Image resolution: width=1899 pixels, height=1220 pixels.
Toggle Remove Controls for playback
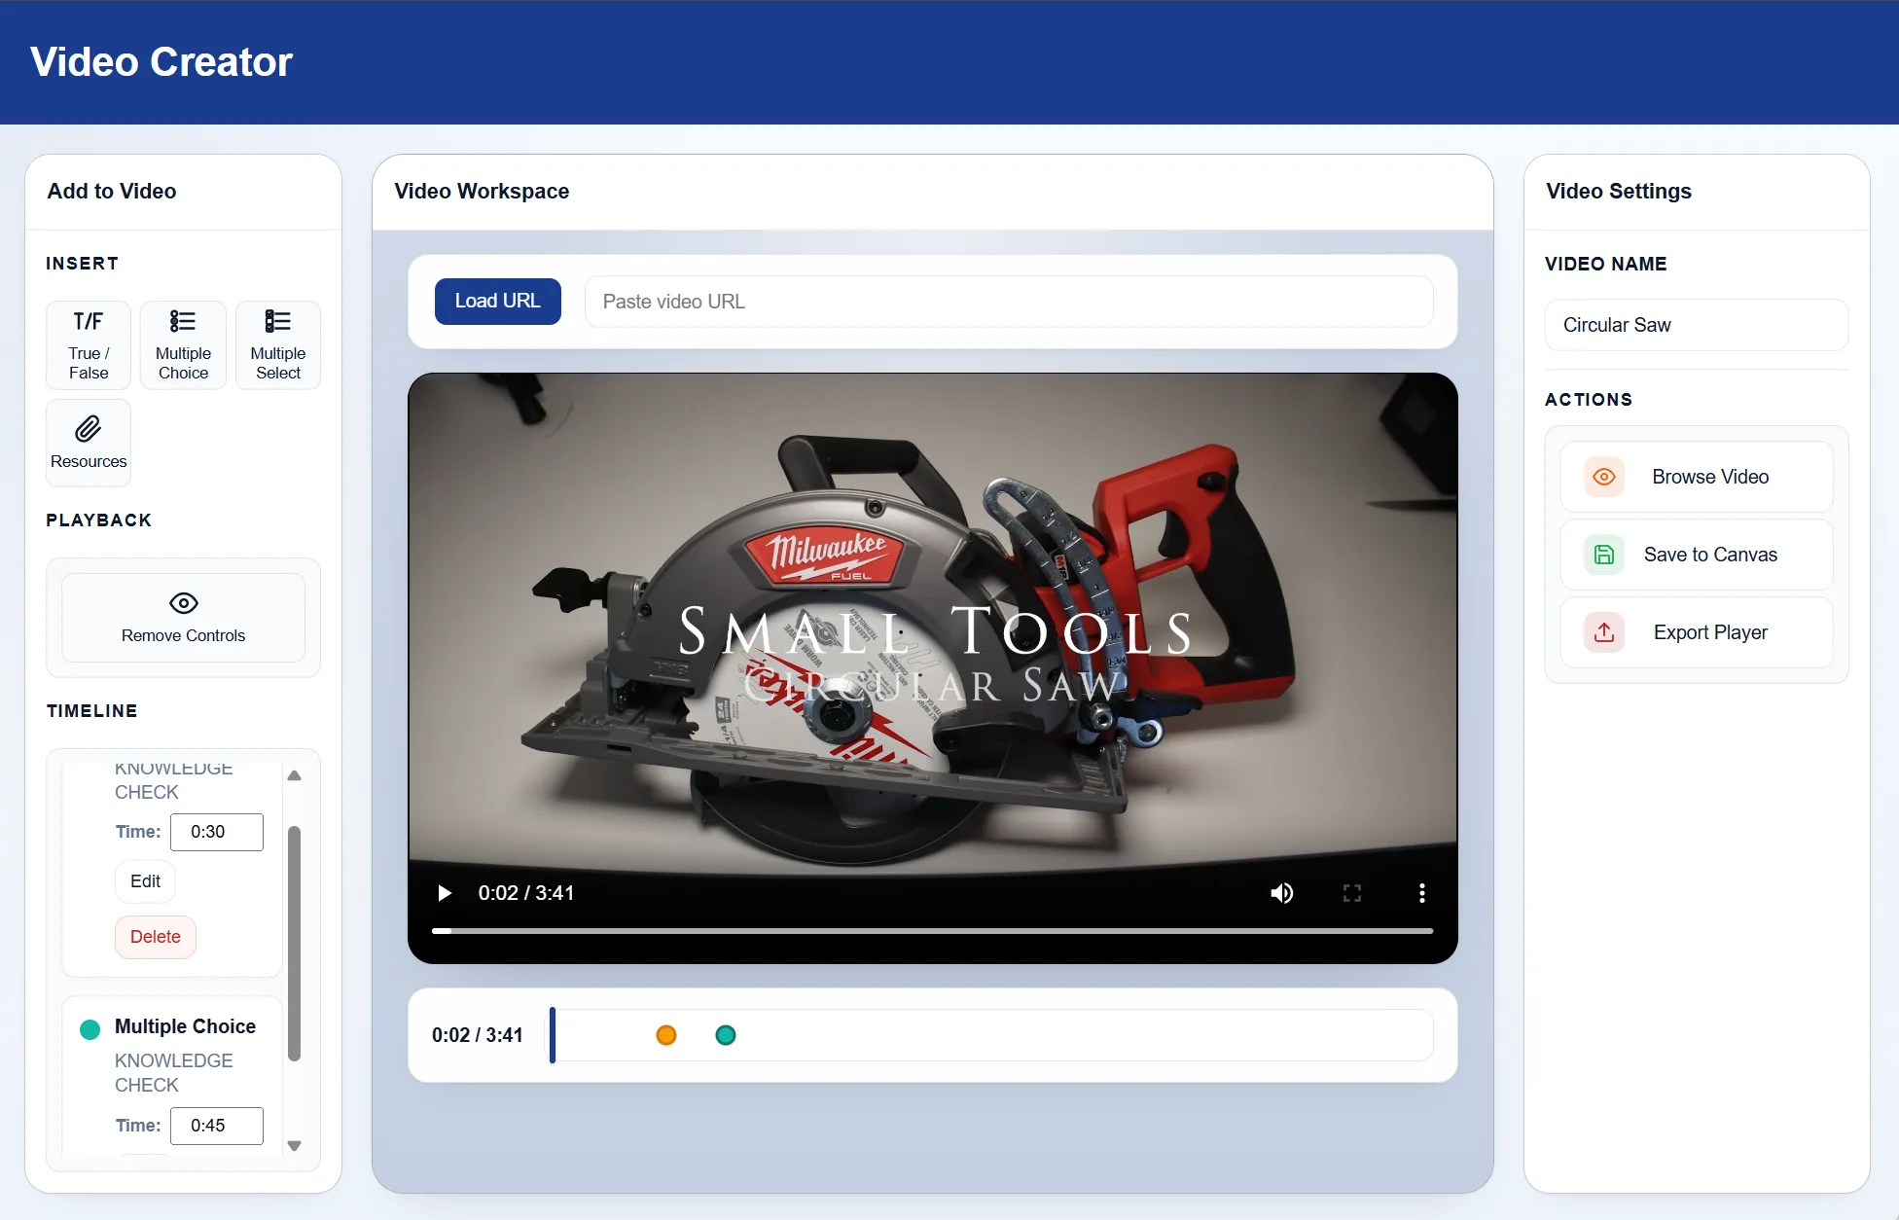coord(183,618)
